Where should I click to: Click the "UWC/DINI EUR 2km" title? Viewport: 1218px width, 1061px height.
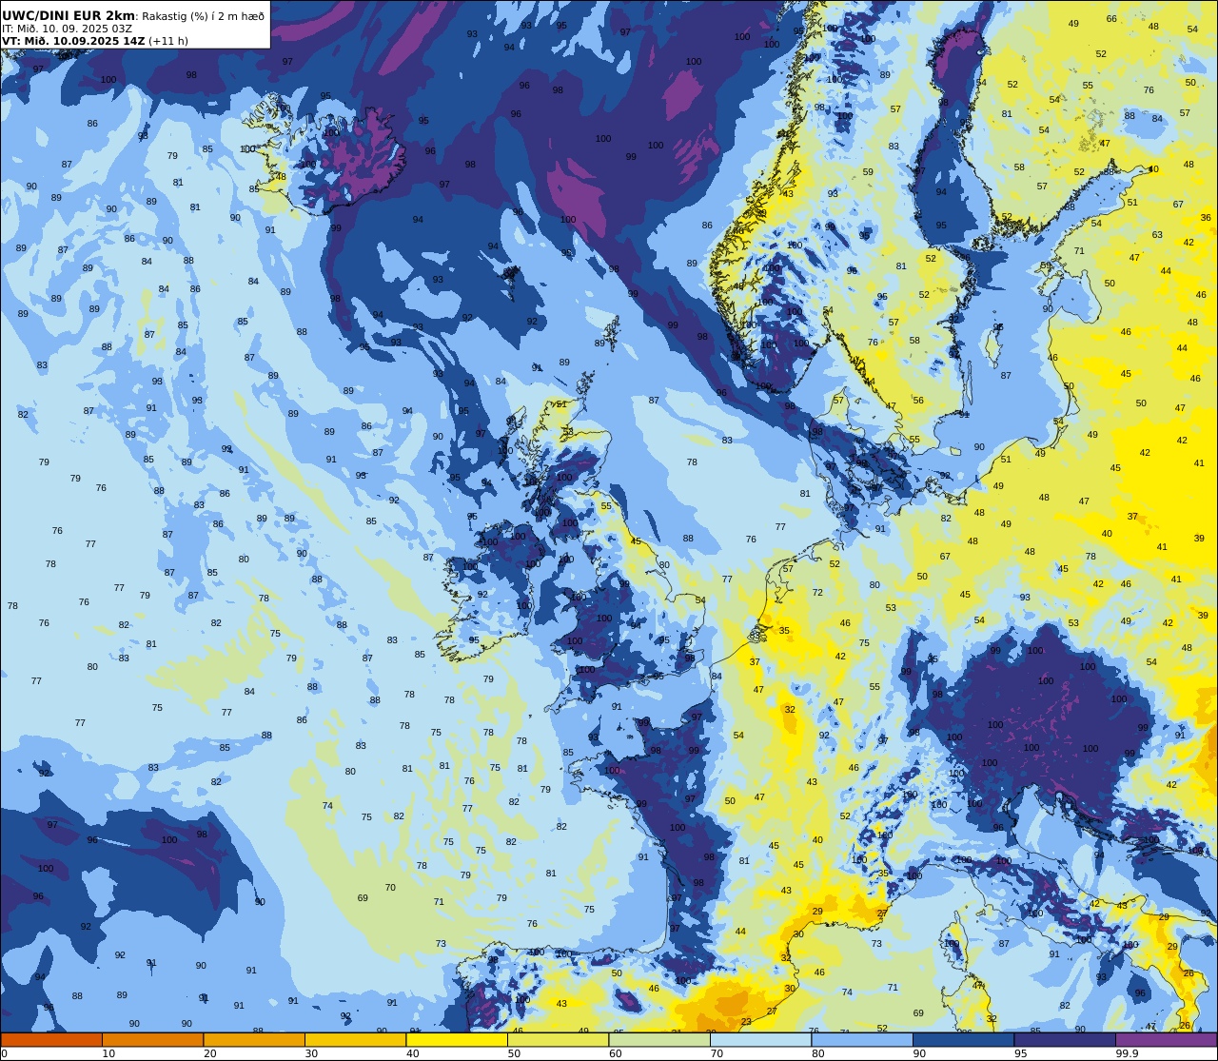[x=69, y=15]
